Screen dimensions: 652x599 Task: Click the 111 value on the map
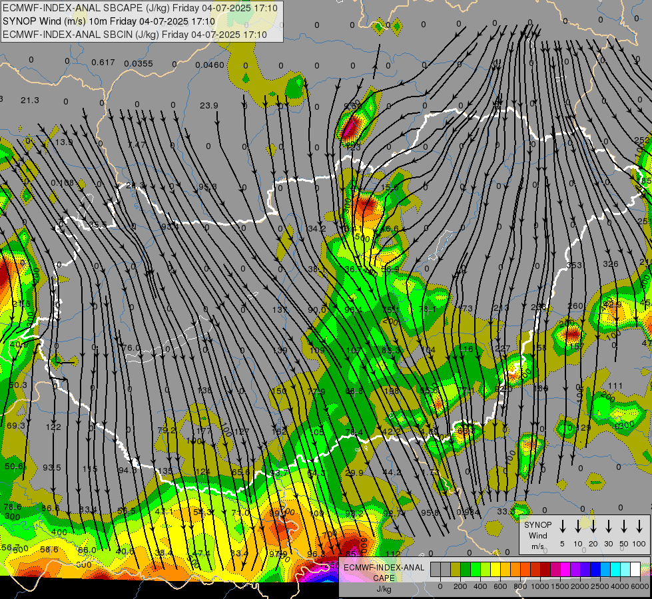coord(615,386)
